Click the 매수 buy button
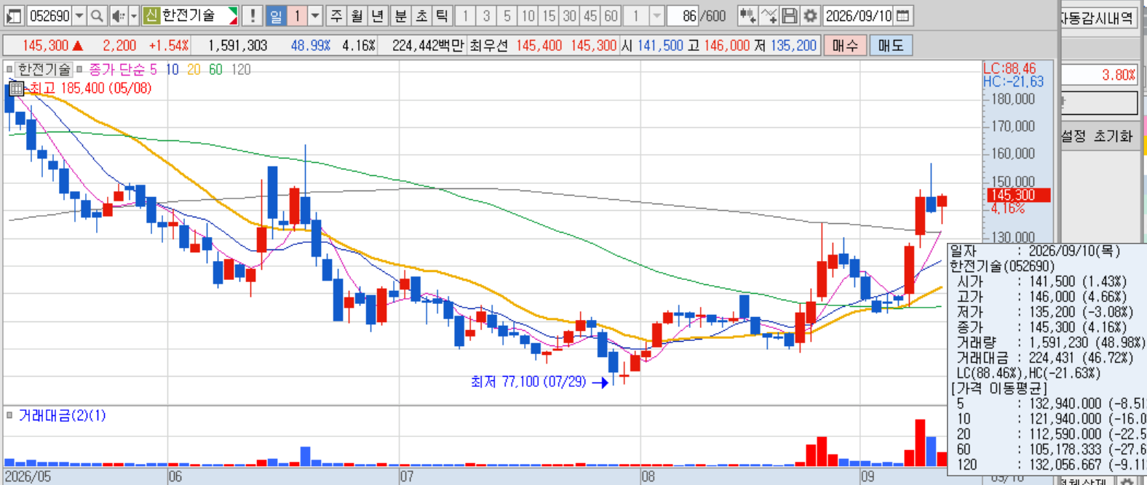 (845, 45)
